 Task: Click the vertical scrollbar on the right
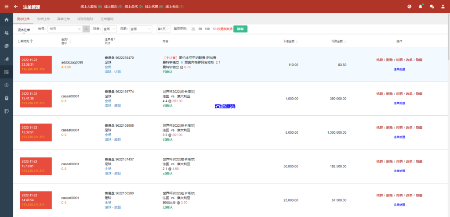449,37
